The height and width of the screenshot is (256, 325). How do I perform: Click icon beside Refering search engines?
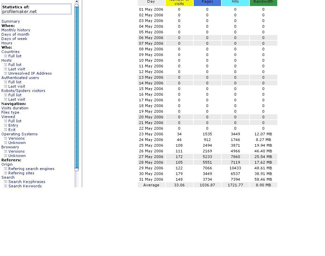[x=6, y=169]
